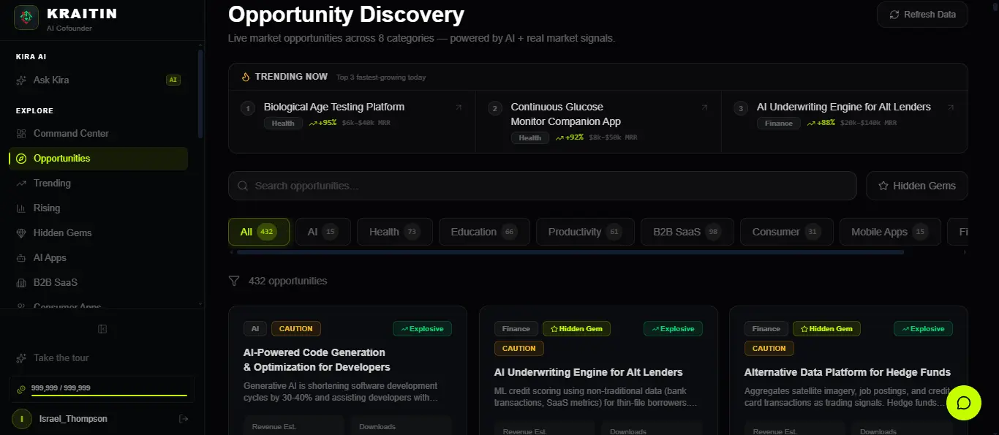This screenshot has width=999, height=435.
Task: Open Alternative Data Platform for Hedge Funds card
Action: (848, 371)
